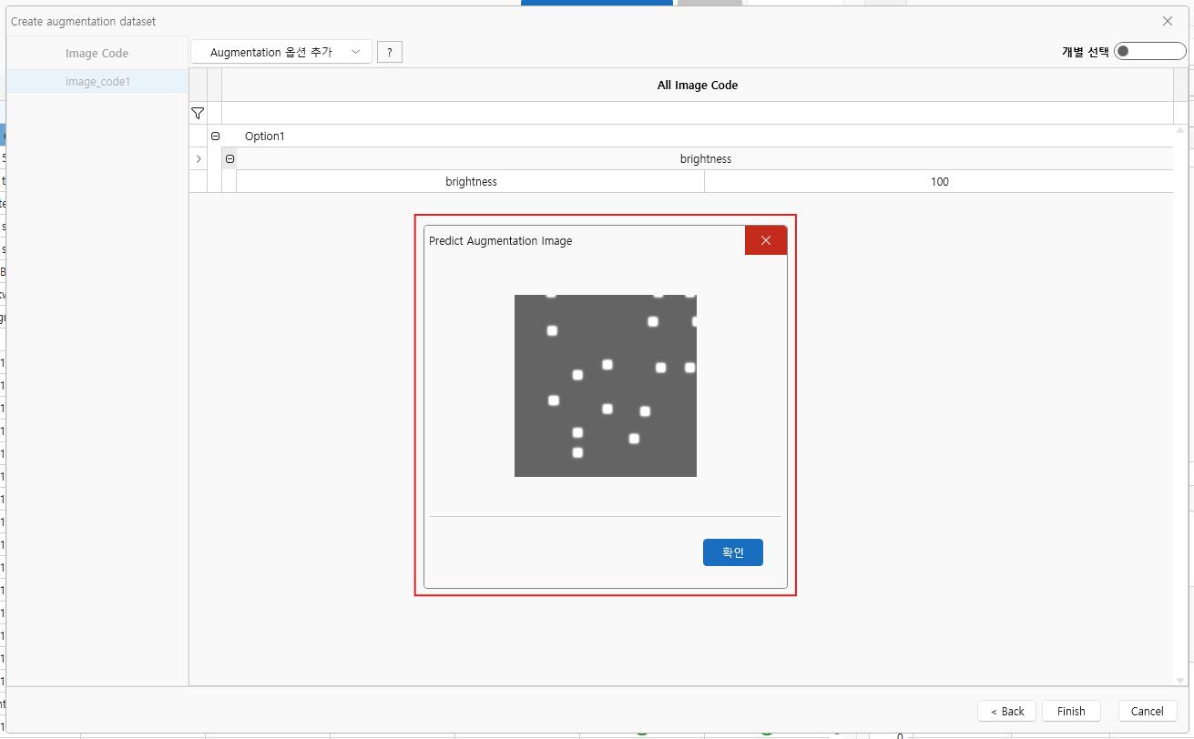This screenshot has width=1194, height=739.
Task: Click the Cancel button
Action: [1147, 711]
